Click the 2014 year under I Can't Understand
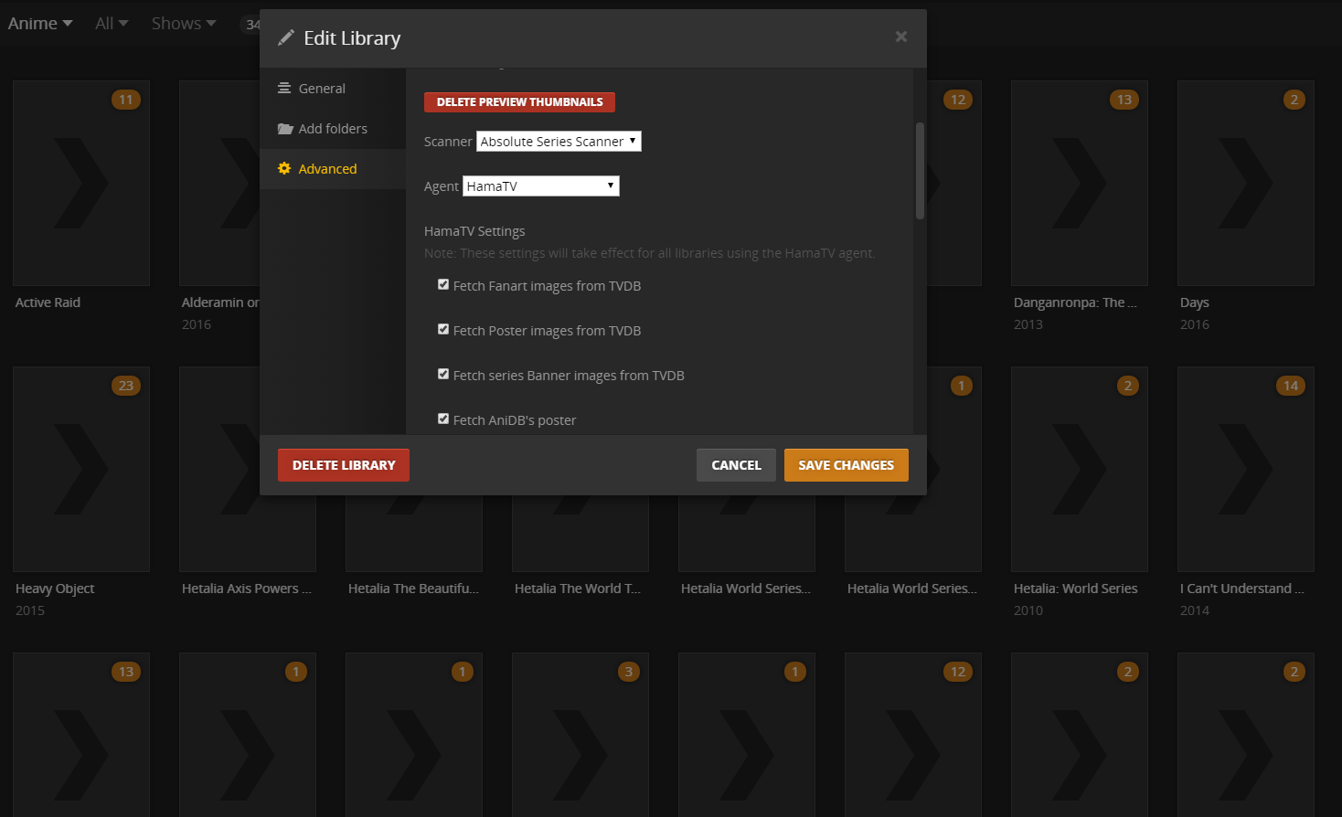Screen dimensions: 1342x817 pos(1195,610)
